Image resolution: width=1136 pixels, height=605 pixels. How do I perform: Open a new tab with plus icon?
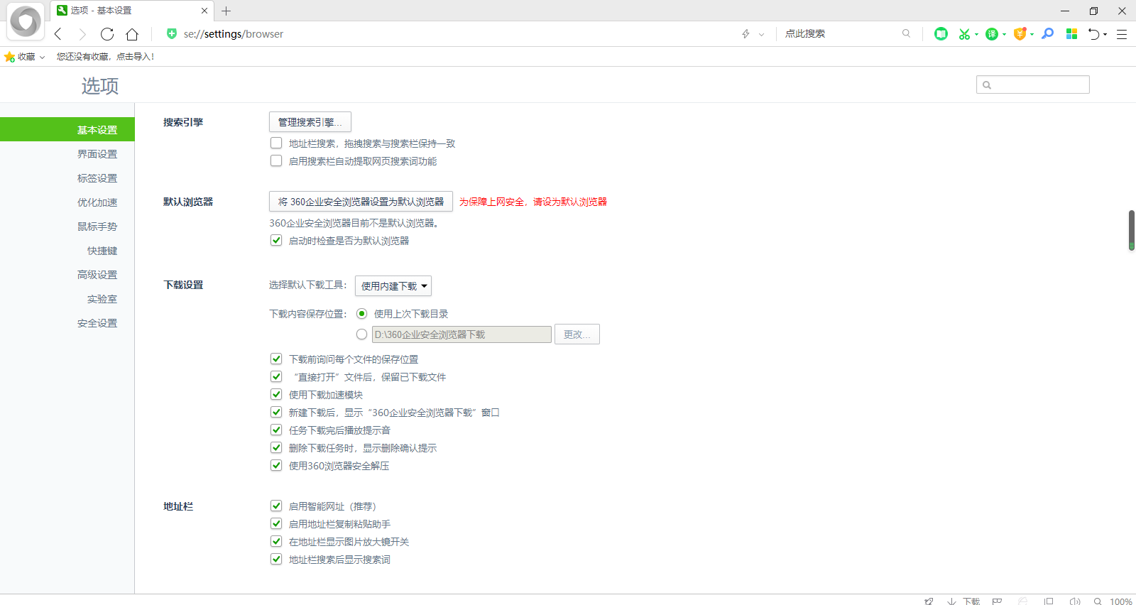pyautogui.click(x=226, y=11)
